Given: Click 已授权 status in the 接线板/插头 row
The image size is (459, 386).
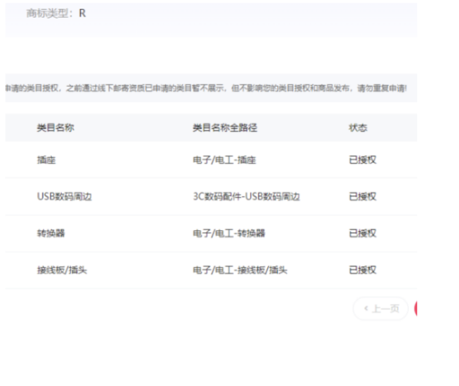Looking at the screenshot, I should [362, 270].
